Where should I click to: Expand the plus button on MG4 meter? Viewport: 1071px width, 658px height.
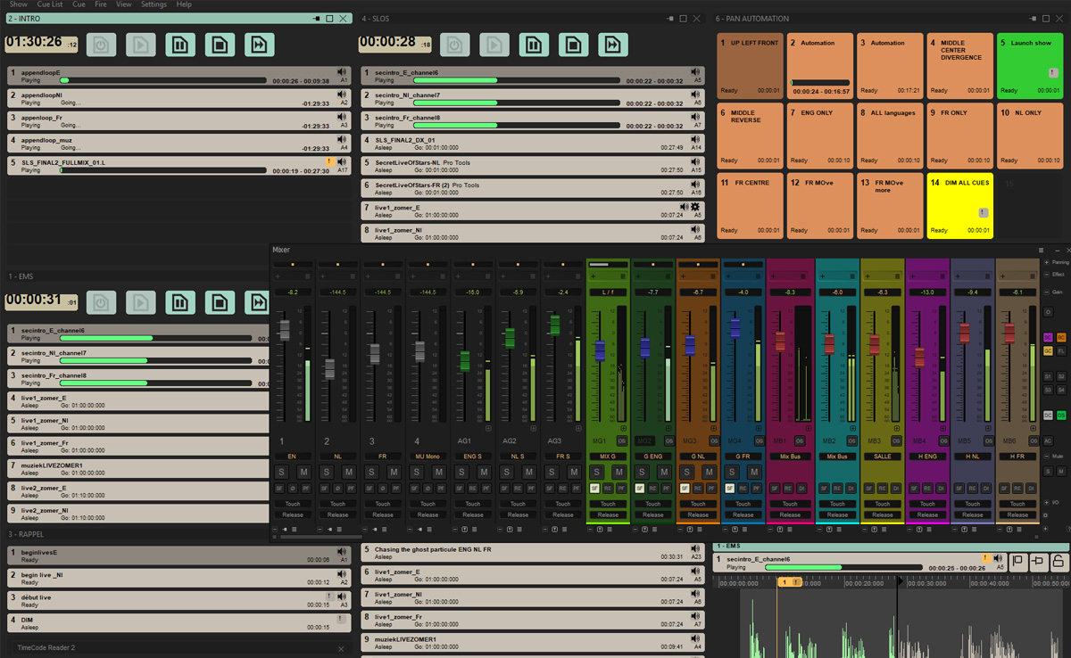tap(759, 429)
